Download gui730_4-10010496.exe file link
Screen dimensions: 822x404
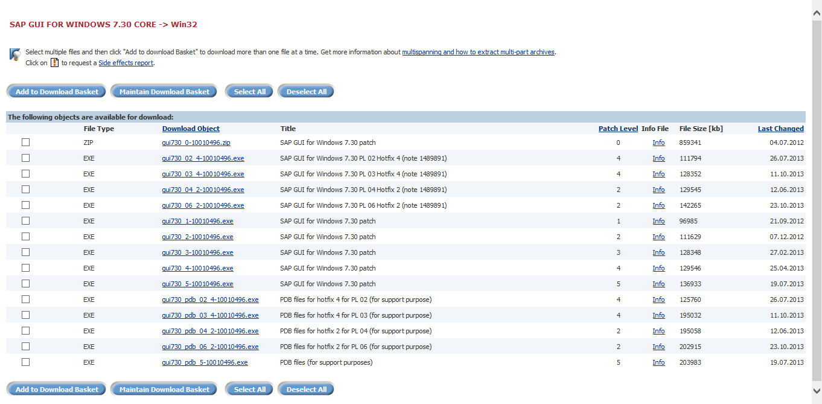point(198,268)
